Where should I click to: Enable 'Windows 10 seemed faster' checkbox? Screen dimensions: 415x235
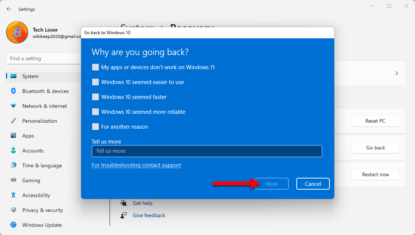pos(95,97)
